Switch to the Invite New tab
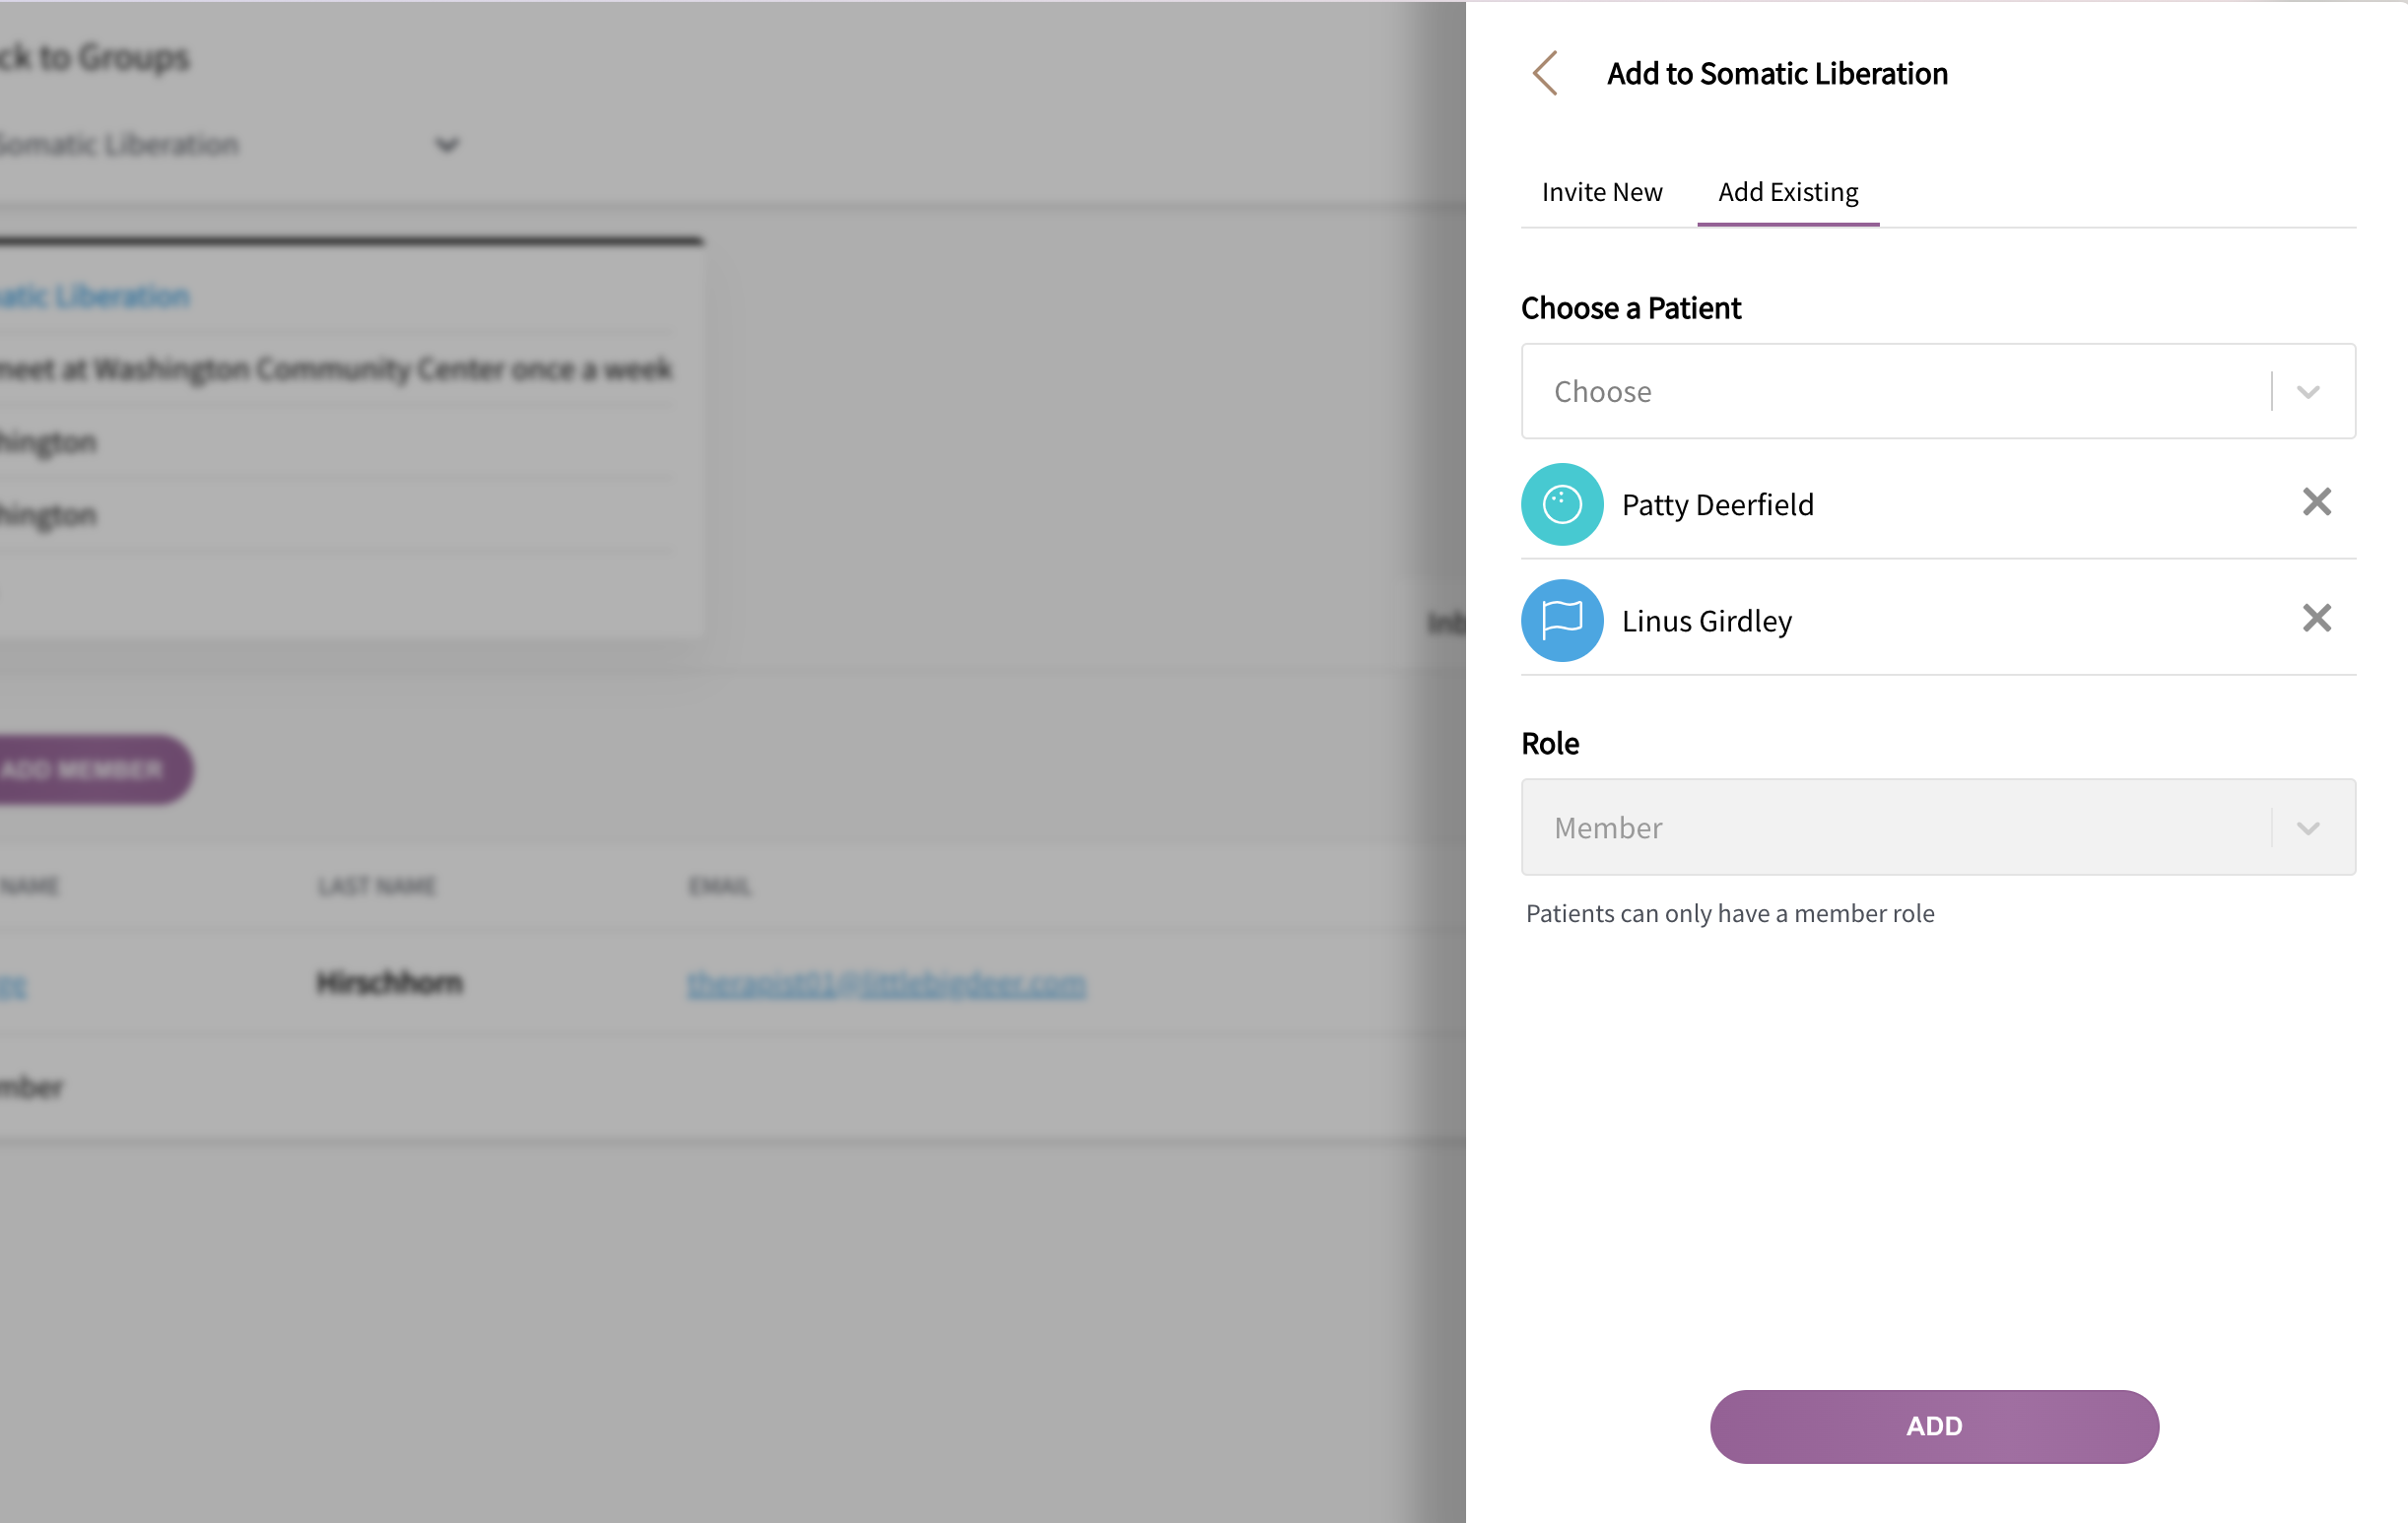The width and height of the screenshot is (2408, 1523). pyautogui.click(x=1602, y=193)
